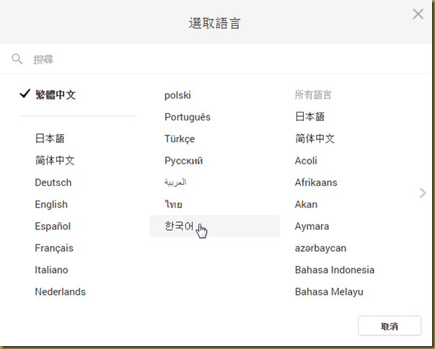435x349 pixels.
Task: Choose 한국어 from the language list
Action: [x=180, y=226]
